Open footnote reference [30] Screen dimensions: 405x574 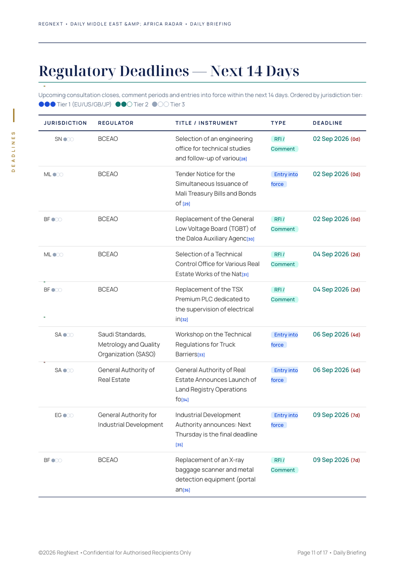[250, 239]
